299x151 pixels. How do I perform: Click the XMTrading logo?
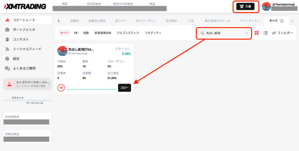tap(25, 7)
